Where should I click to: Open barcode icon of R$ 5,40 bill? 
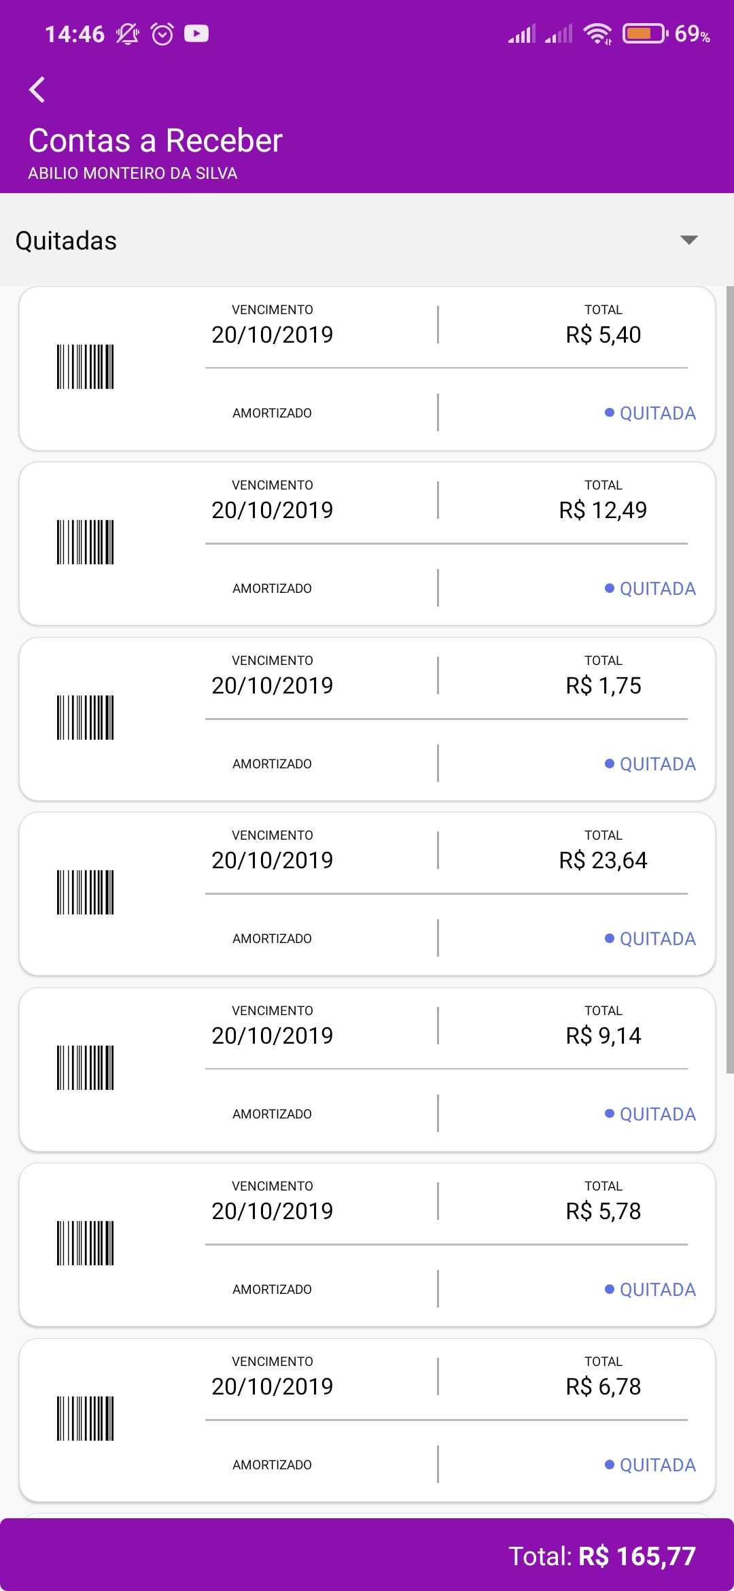85,367
